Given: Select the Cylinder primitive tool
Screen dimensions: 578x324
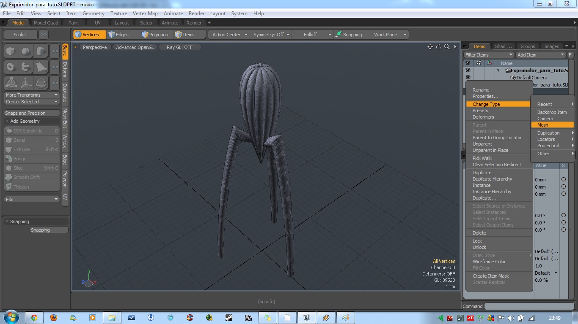Looking at the screenshot, I should coord(41,51).
